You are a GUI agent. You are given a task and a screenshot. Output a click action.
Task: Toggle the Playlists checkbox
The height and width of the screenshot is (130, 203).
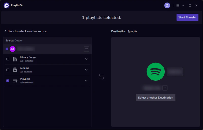click(8, 81)
